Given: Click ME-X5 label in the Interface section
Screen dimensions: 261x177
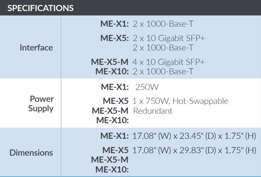Looking at the screenshot, I should 115,38.
